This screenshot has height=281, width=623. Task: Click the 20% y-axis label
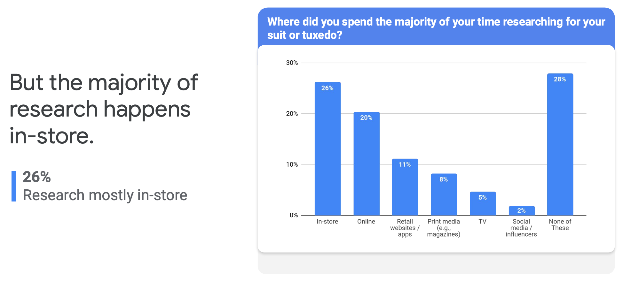coord(292,114)
